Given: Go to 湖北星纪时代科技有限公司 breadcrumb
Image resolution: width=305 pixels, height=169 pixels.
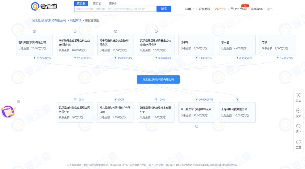Looking at the screenshot, I should click(49, 20).
